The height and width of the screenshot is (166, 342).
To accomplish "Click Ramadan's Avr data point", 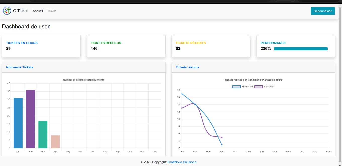I will (x=222, y=137).
